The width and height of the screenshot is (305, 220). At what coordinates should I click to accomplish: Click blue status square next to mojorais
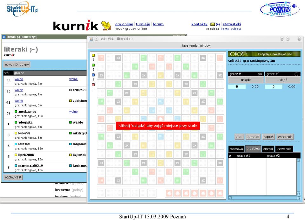click(x=71, y=144)
